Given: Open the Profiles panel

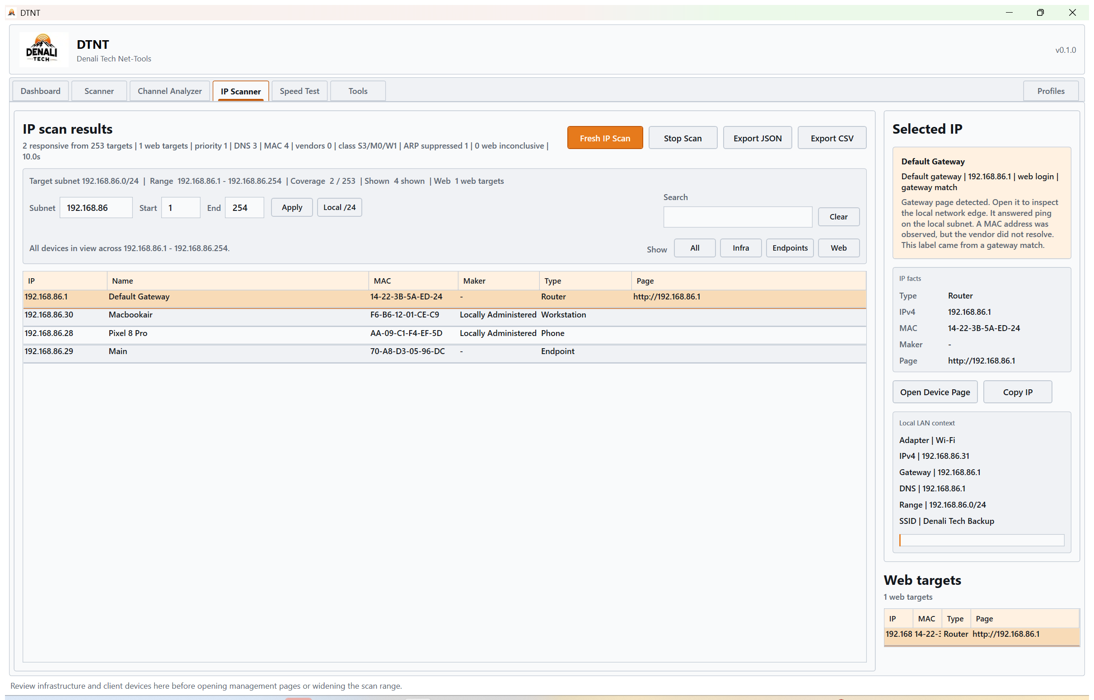Looking at the screenshot, I should pos(1050,91).
